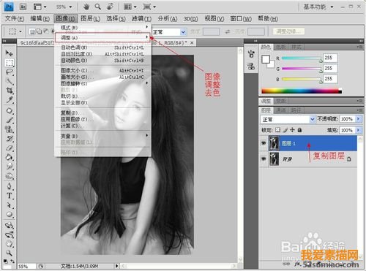Select the Crop tool

pyautogui.click(x=10, y=91)
